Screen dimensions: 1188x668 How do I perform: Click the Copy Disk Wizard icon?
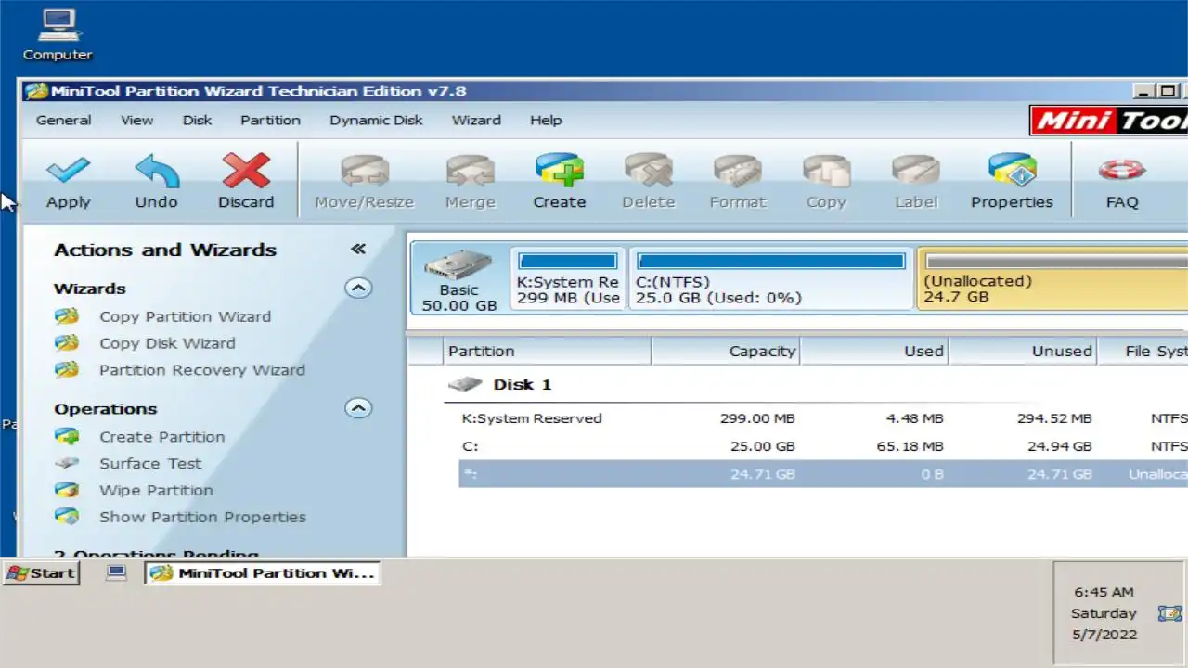pyautogui.click(x=66, y=343)
